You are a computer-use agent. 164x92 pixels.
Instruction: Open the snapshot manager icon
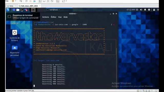34,1
